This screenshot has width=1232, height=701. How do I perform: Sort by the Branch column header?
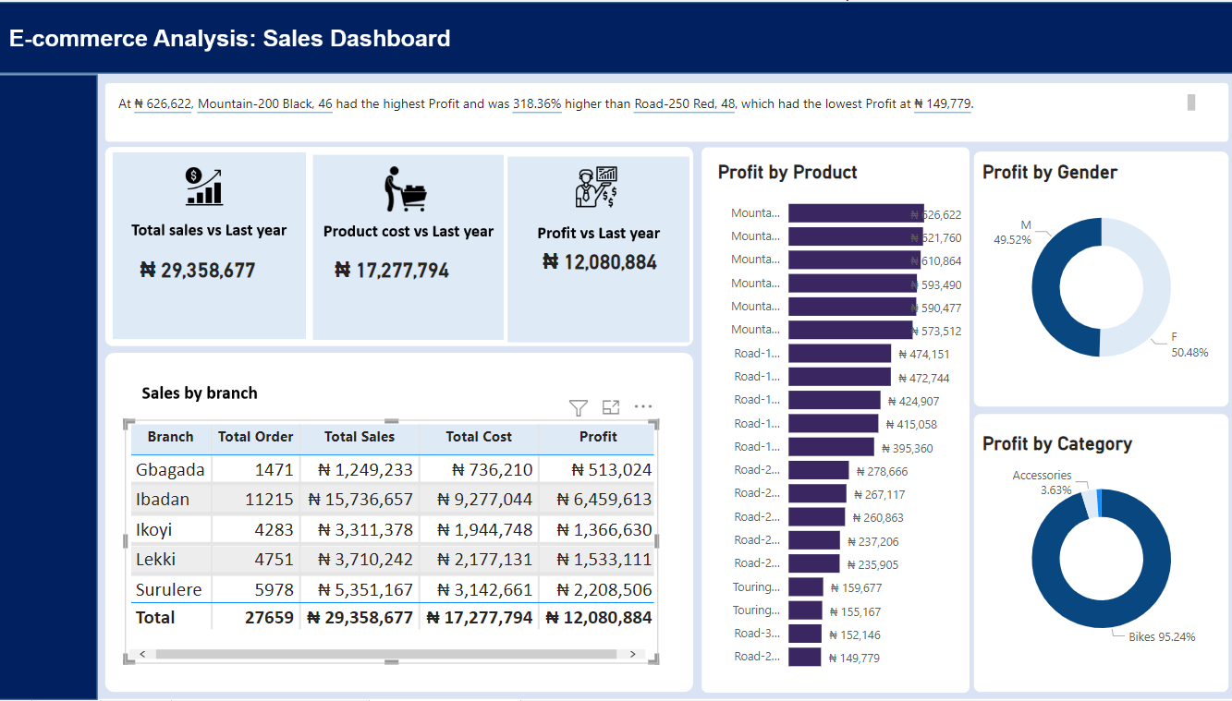171,437
